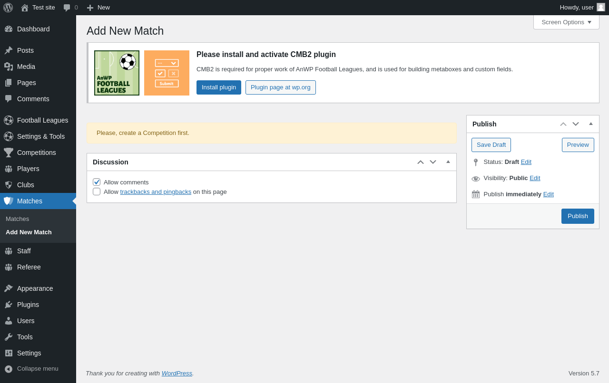
Task: Click the Football Leagues soccer ball icon
Action: (9, 120)
